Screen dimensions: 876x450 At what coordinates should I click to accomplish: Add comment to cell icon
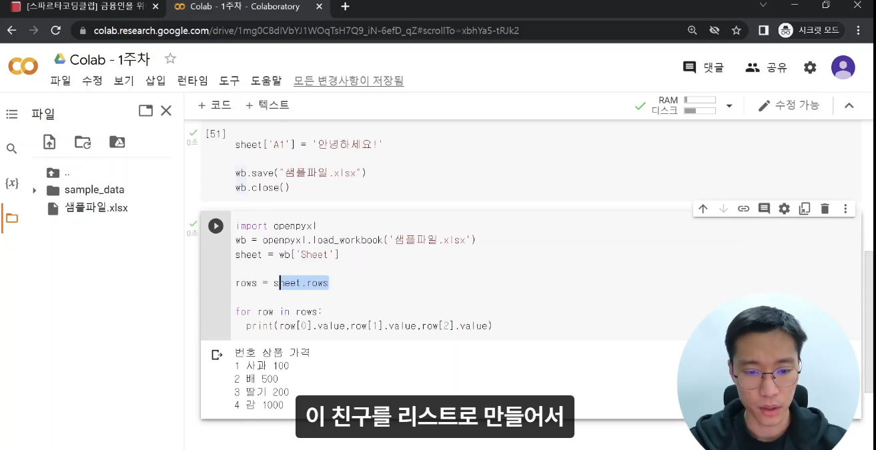(764, 209)
